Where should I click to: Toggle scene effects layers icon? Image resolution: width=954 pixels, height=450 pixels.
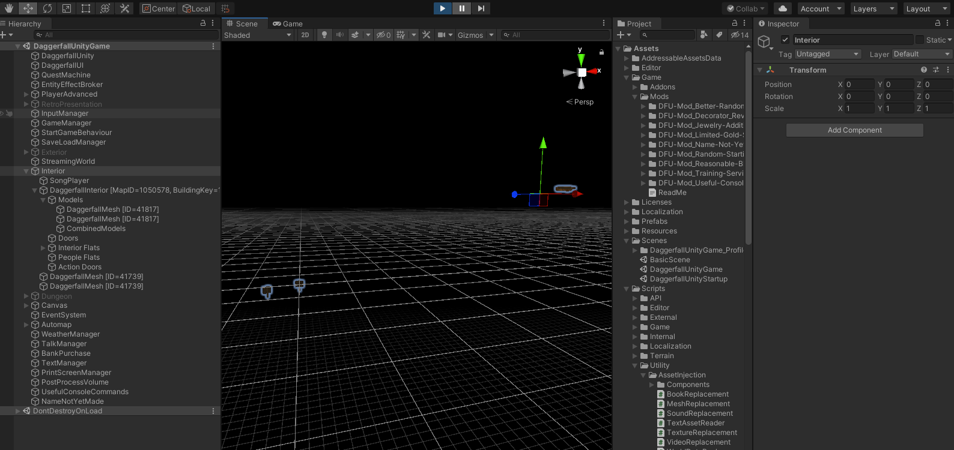coord(355,35)
